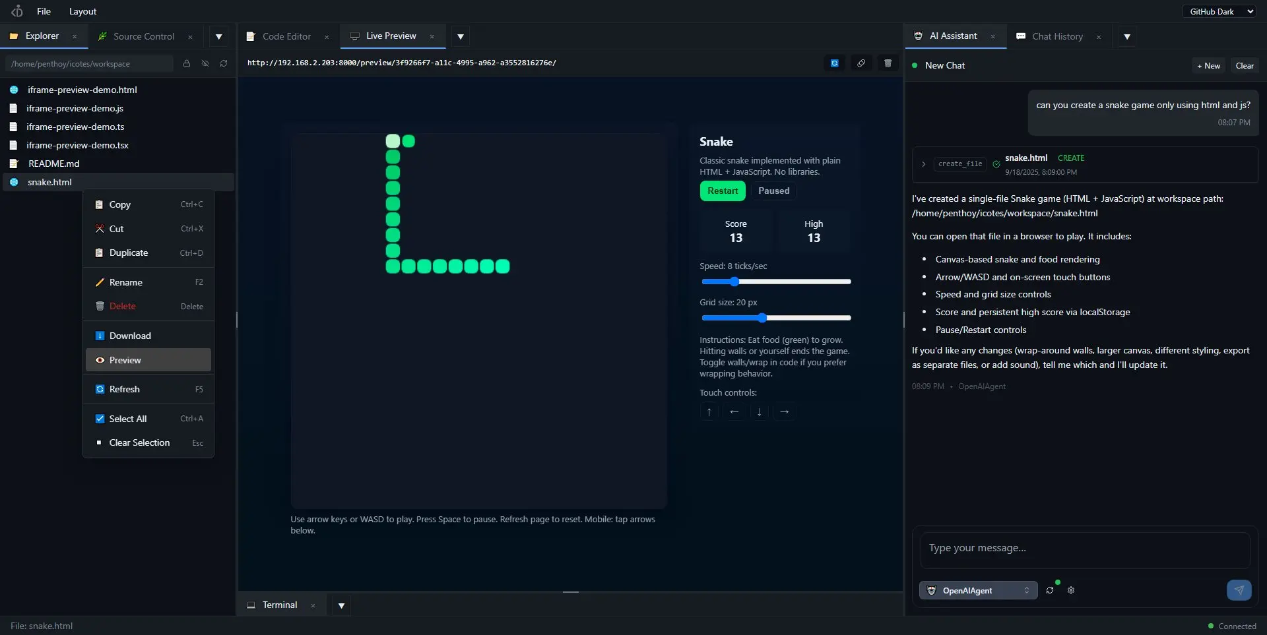This screenshot has height=635, width=1267.
Task: Focus the Type your message input
Action: (x=1085, y=551)
